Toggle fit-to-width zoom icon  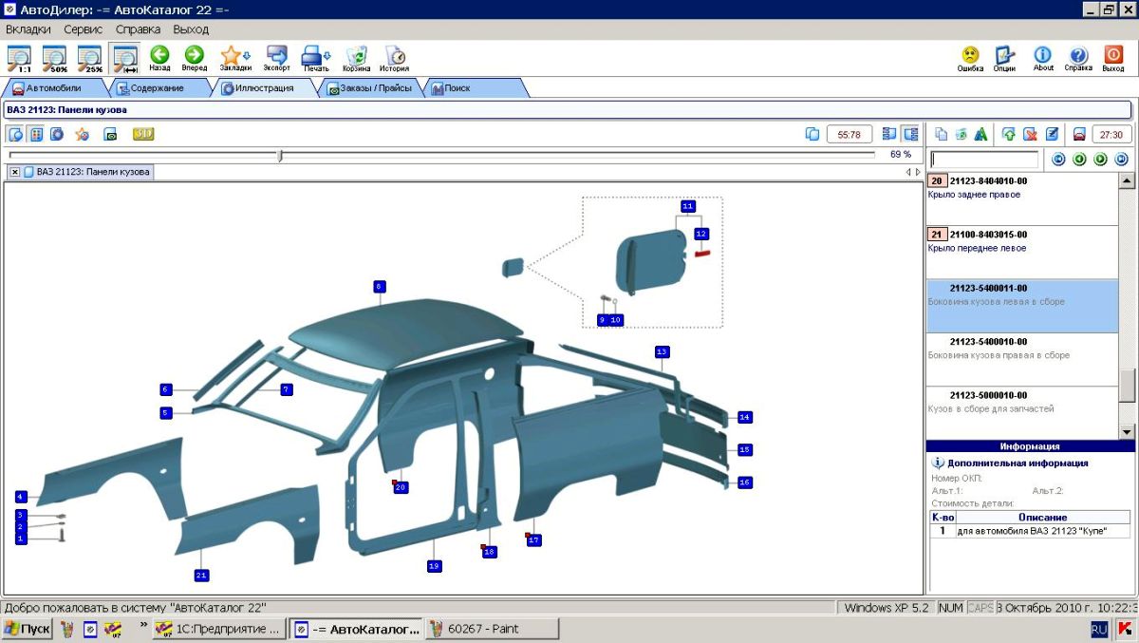(x=124, y=58)
